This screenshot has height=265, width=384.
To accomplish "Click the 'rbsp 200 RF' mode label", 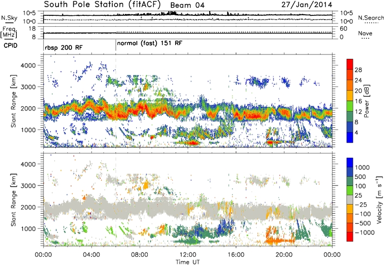I will tap(63, 47).
